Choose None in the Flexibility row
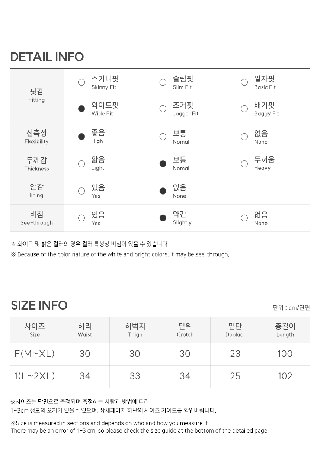Screen dimensions: 320x452 (244, 137)
